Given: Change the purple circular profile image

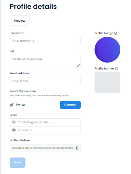Looking at the screenshot, I should [107, 50].
